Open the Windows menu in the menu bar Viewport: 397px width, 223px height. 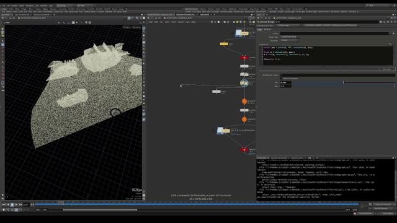tap(29, 6)
